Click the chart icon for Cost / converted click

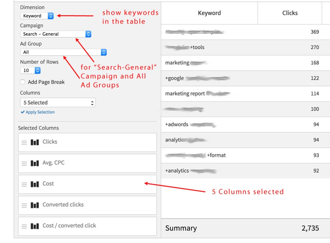tap(34, 226)
